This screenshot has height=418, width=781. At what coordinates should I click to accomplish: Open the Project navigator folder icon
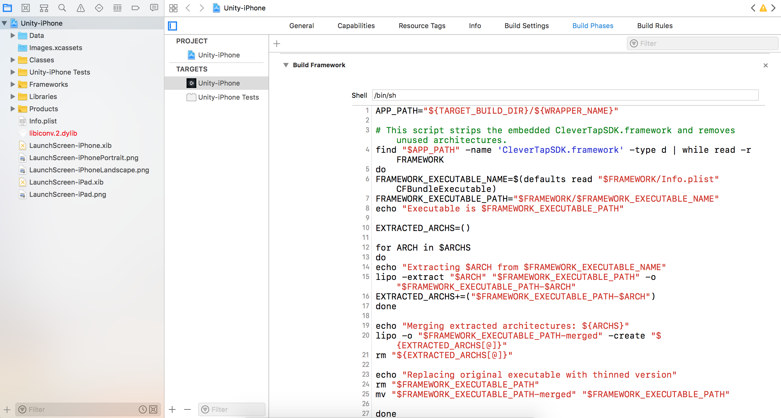point(7,8)
